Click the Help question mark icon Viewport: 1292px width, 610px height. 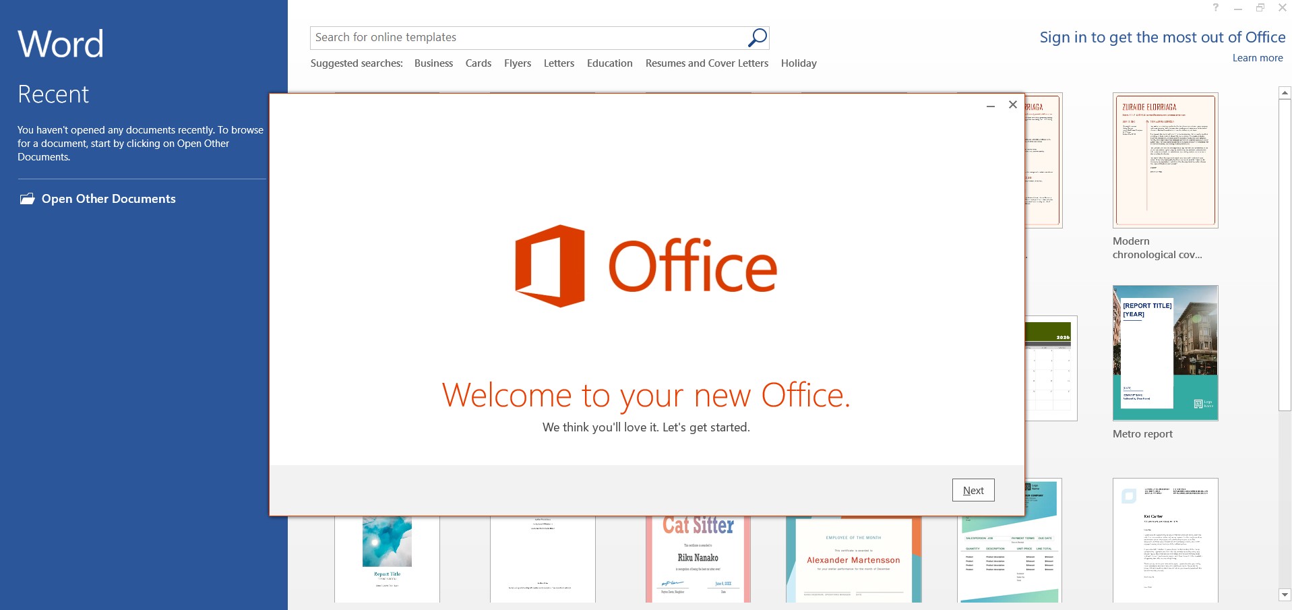pyautogui.click(x=1215, y=7)
